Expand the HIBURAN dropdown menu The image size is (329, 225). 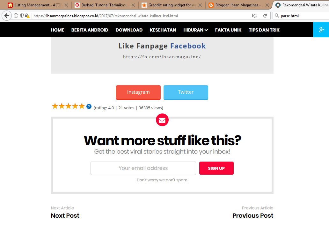tap(195, 30)
